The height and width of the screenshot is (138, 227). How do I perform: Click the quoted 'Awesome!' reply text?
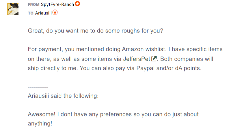tap(42, 114)
